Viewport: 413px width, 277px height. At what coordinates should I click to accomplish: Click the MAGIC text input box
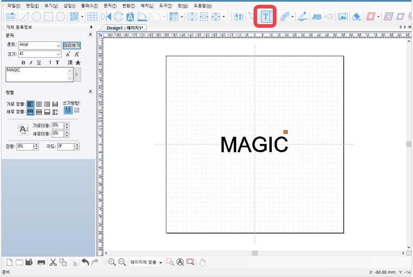pyautogui.click(x=40, y=74)
